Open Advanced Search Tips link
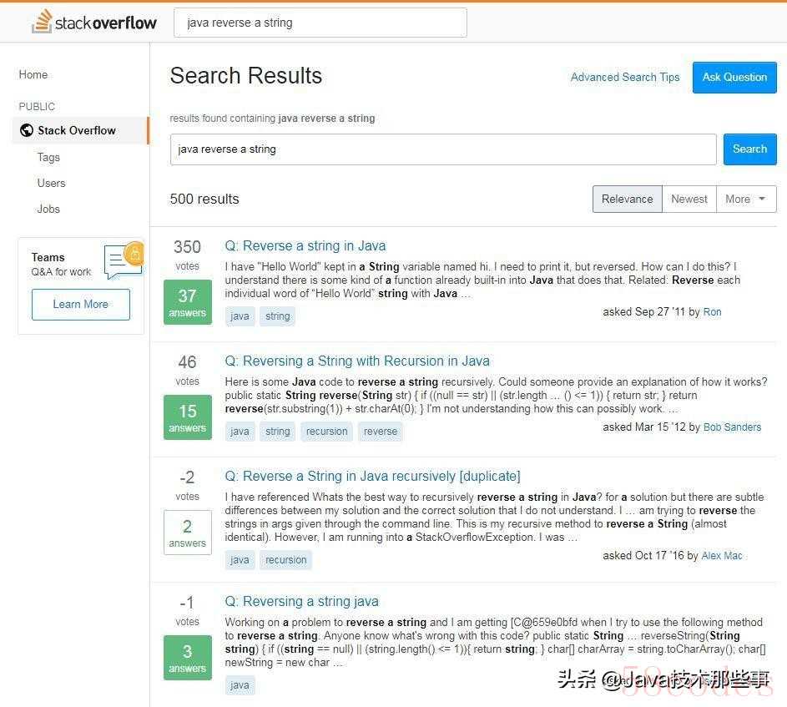Image resolution: width=787 pixels, height=707 pixels. (625, 78)
